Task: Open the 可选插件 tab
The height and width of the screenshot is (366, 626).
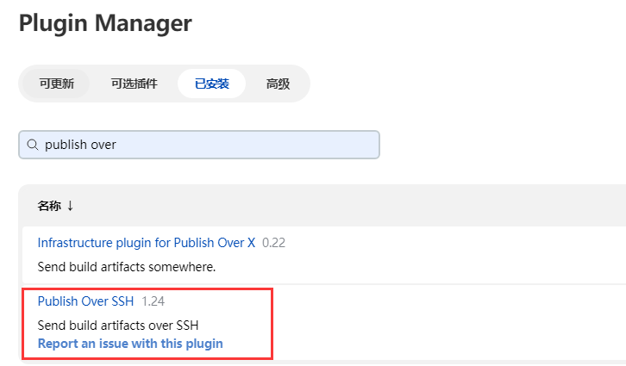Action: point(135,84)
